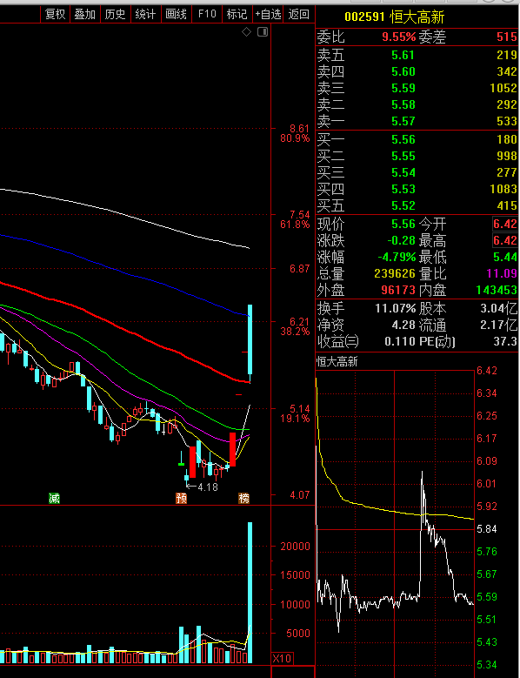Click the 4.18 low price annotation
Image resolution: width=520 pixels, height=678 pixels.
click(x=207, y=487)
